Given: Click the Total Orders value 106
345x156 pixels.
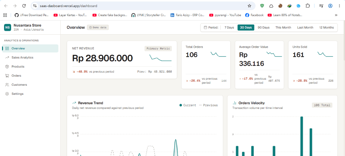Looking at the screenshot, I should [191, 54].
